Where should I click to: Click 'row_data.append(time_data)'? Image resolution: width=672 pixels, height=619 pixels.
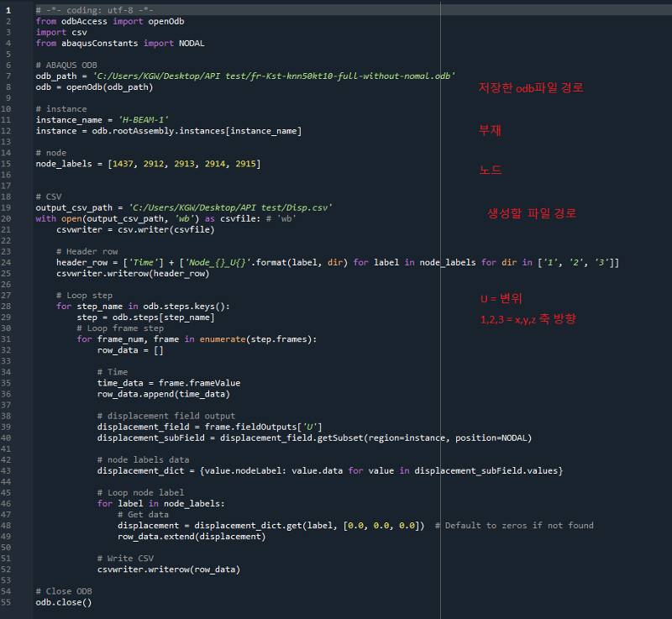pyautogui.click(x=164, y=394)
